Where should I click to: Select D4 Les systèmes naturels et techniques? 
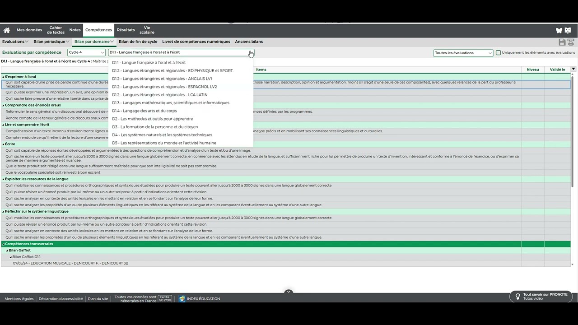(x=181, y=135)
